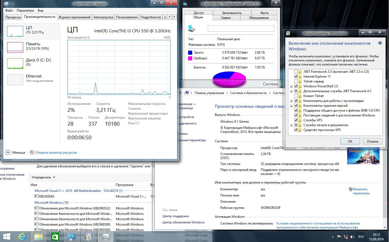This screenshot has height=242, width=389.
Task: Collapse Microsoft Visual C++ 2010 update group
Action: [x=79, y=191]
